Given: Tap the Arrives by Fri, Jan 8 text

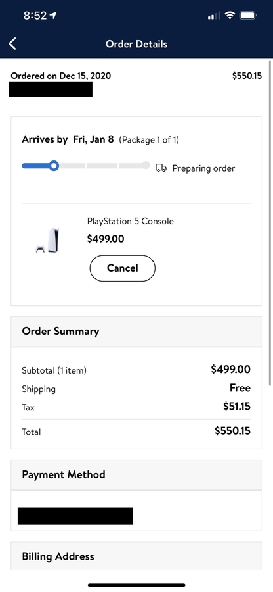Looking at the screenshot, I should click(68, 139).
